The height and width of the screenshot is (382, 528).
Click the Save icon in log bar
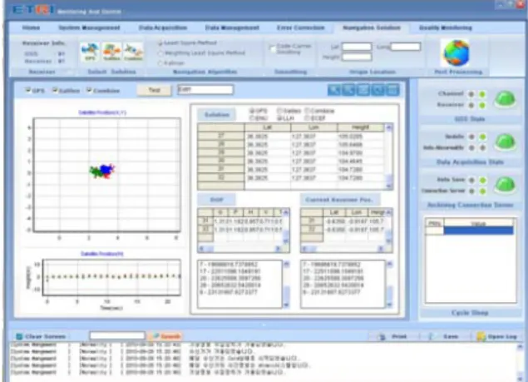pos(431,336)
